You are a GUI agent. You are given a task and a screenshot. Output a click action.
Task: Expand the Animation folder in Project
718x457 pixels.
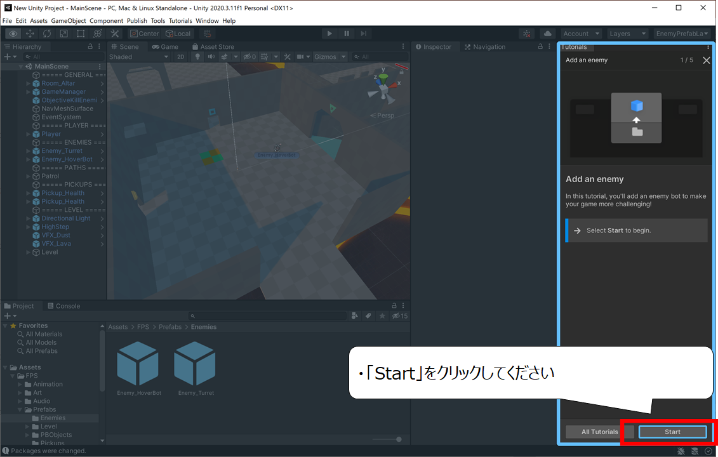click(x=20, y=384)
